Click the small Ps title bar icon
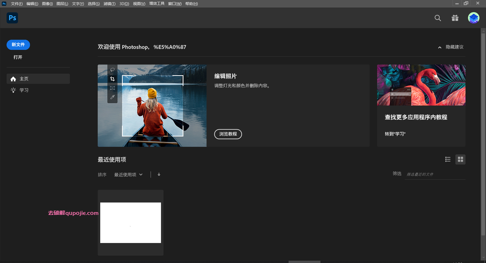 pos(4,4)
